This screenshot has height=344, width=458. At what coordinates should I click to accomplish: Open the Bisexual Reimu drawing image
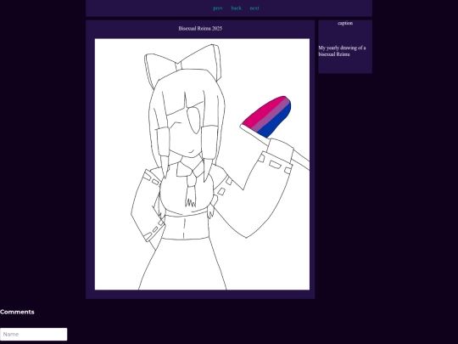point(202,164)
